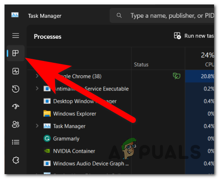Click the Processes page heading
Image resolution: width=219 pixels, height=179 pixels.
47,37
